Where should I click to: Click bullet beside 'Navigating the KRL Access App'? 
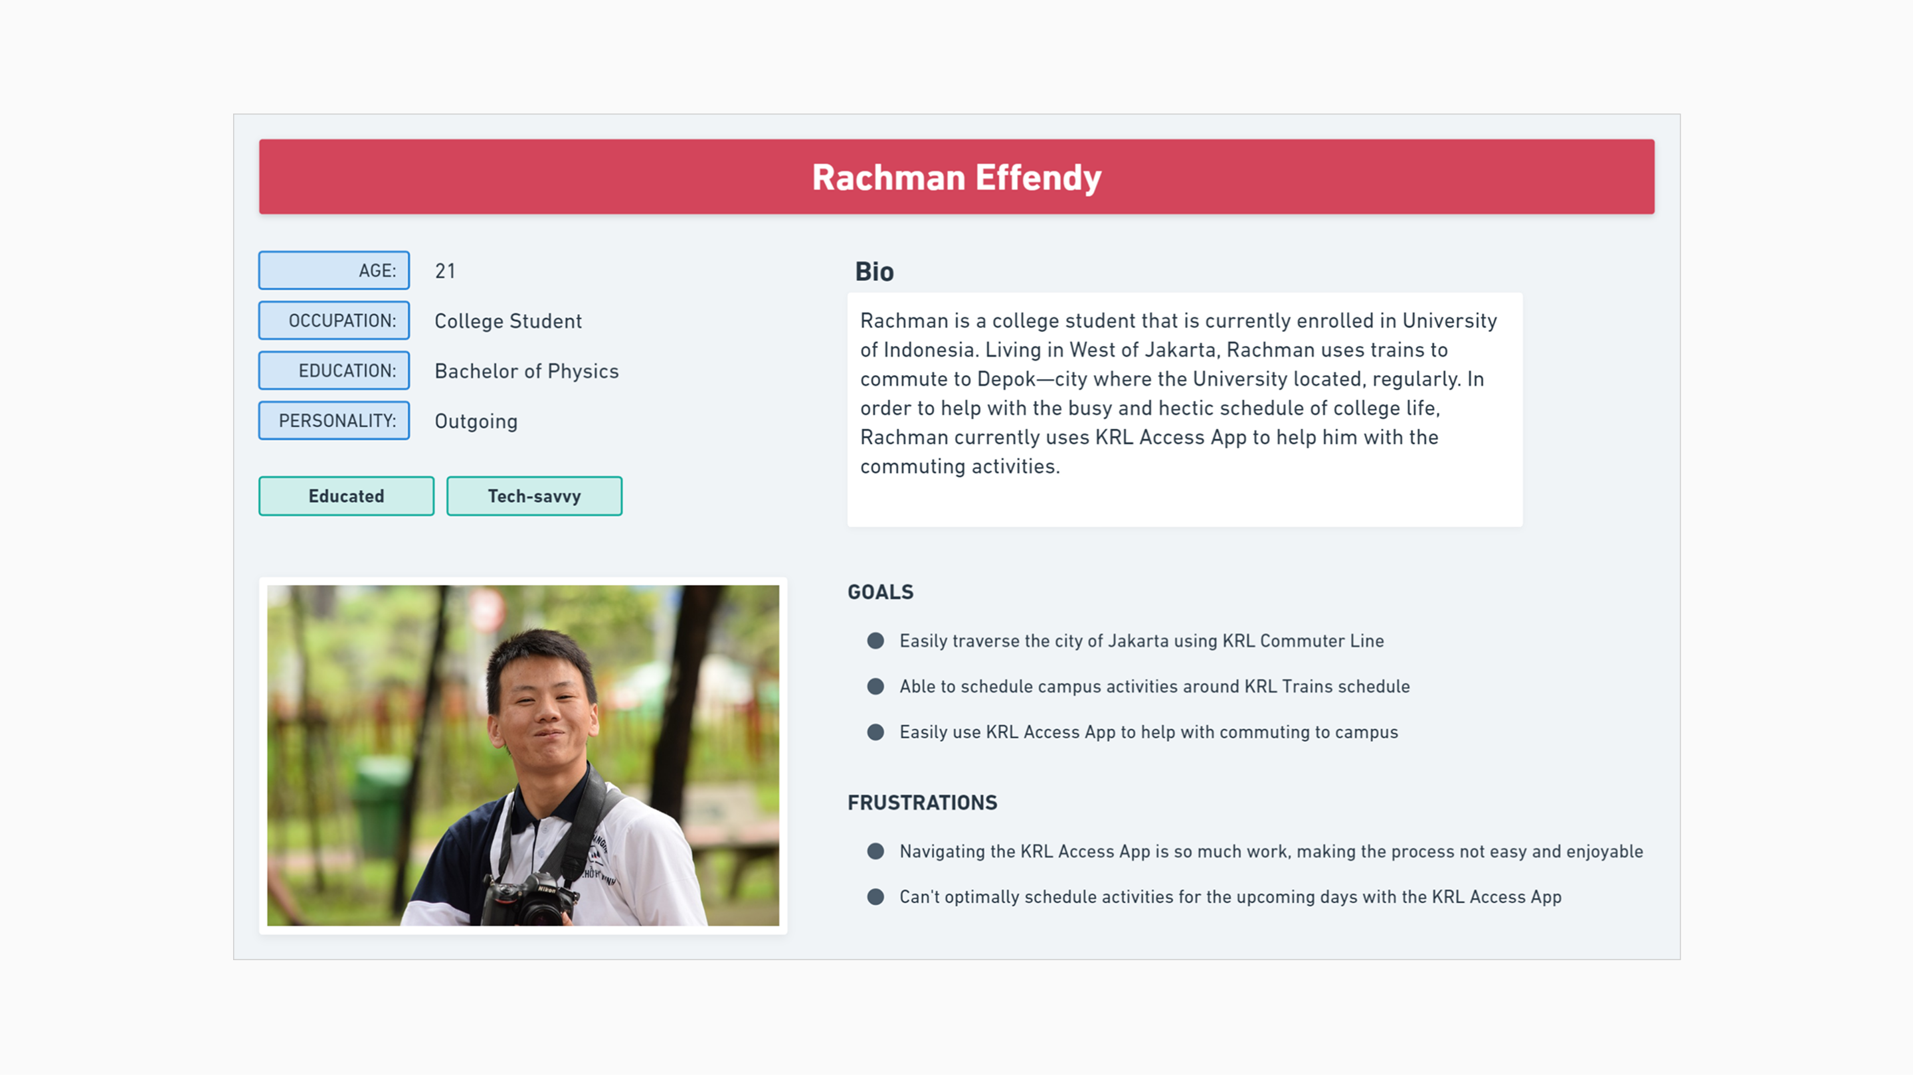875,851
